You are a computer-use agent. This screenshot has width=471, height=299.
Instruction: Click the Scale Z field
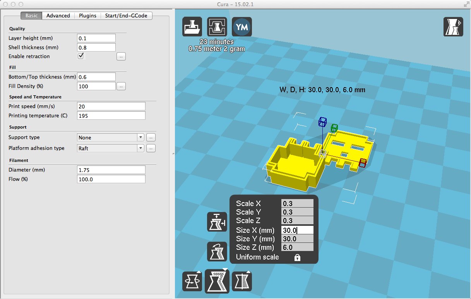(297, 221)
